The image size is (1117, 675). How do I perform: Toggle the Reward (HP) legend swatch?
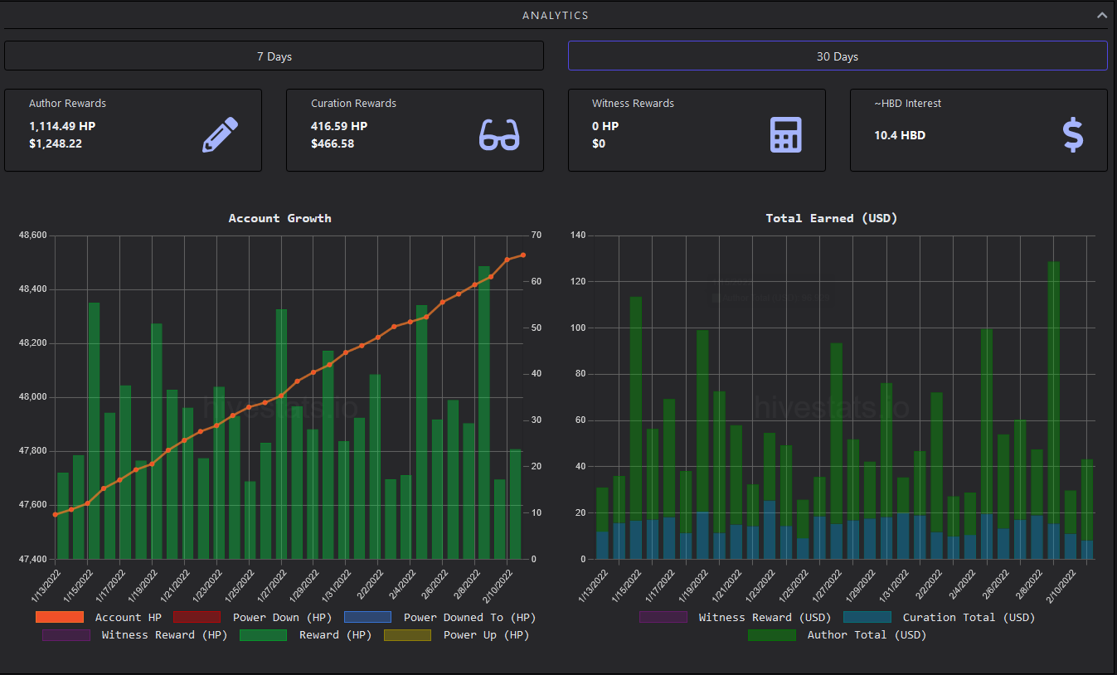click(263, 635)
